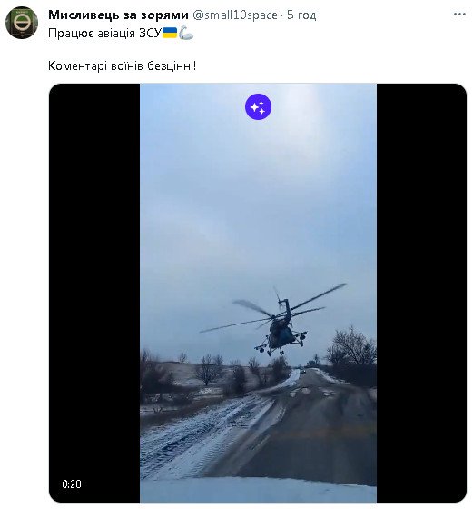Click the word ЗСУ in the post
Screen dimensions: 473x509
pos(150,33)
